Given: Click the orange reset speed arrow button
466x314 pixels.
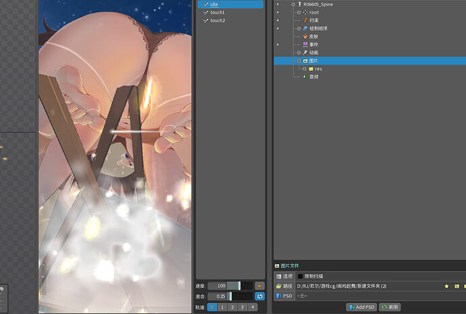Looking at the screenshot, I should click(259, 286).
